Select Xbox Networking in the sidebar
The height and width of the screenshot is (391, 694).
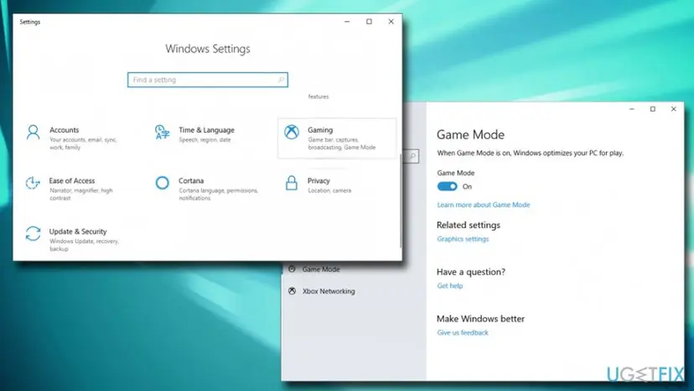[329, 291]
